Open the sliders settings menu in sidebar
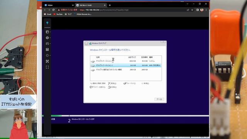Viewport: 247px width, 139px height. 47,44
